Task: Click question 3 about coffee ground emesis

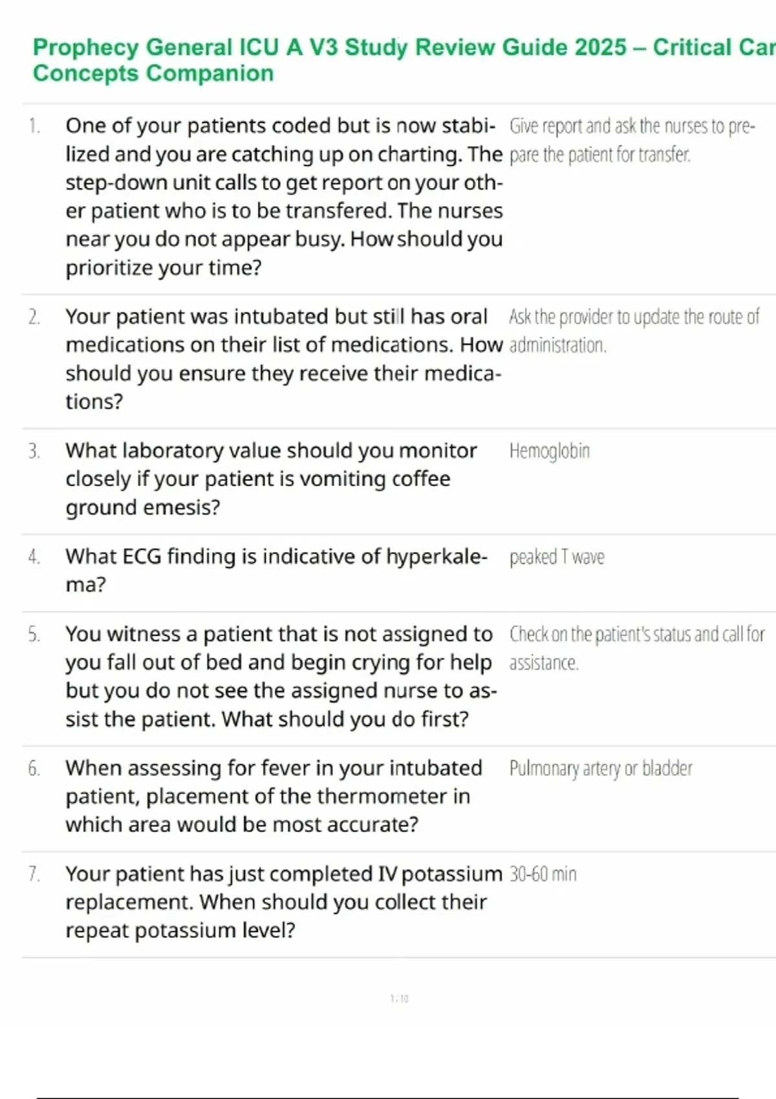Action: click(270, 479)
